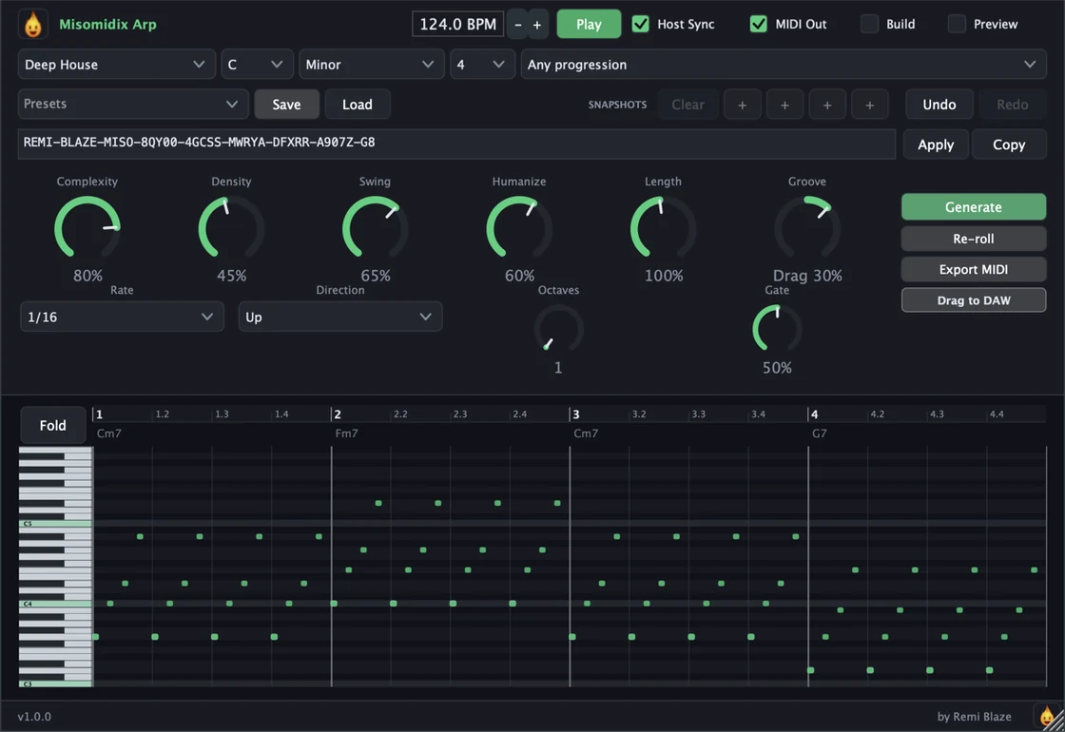The width and height of the screenshot is (1065, 732).
Task: Click the v1.0.0 version text
Action: 34,717
